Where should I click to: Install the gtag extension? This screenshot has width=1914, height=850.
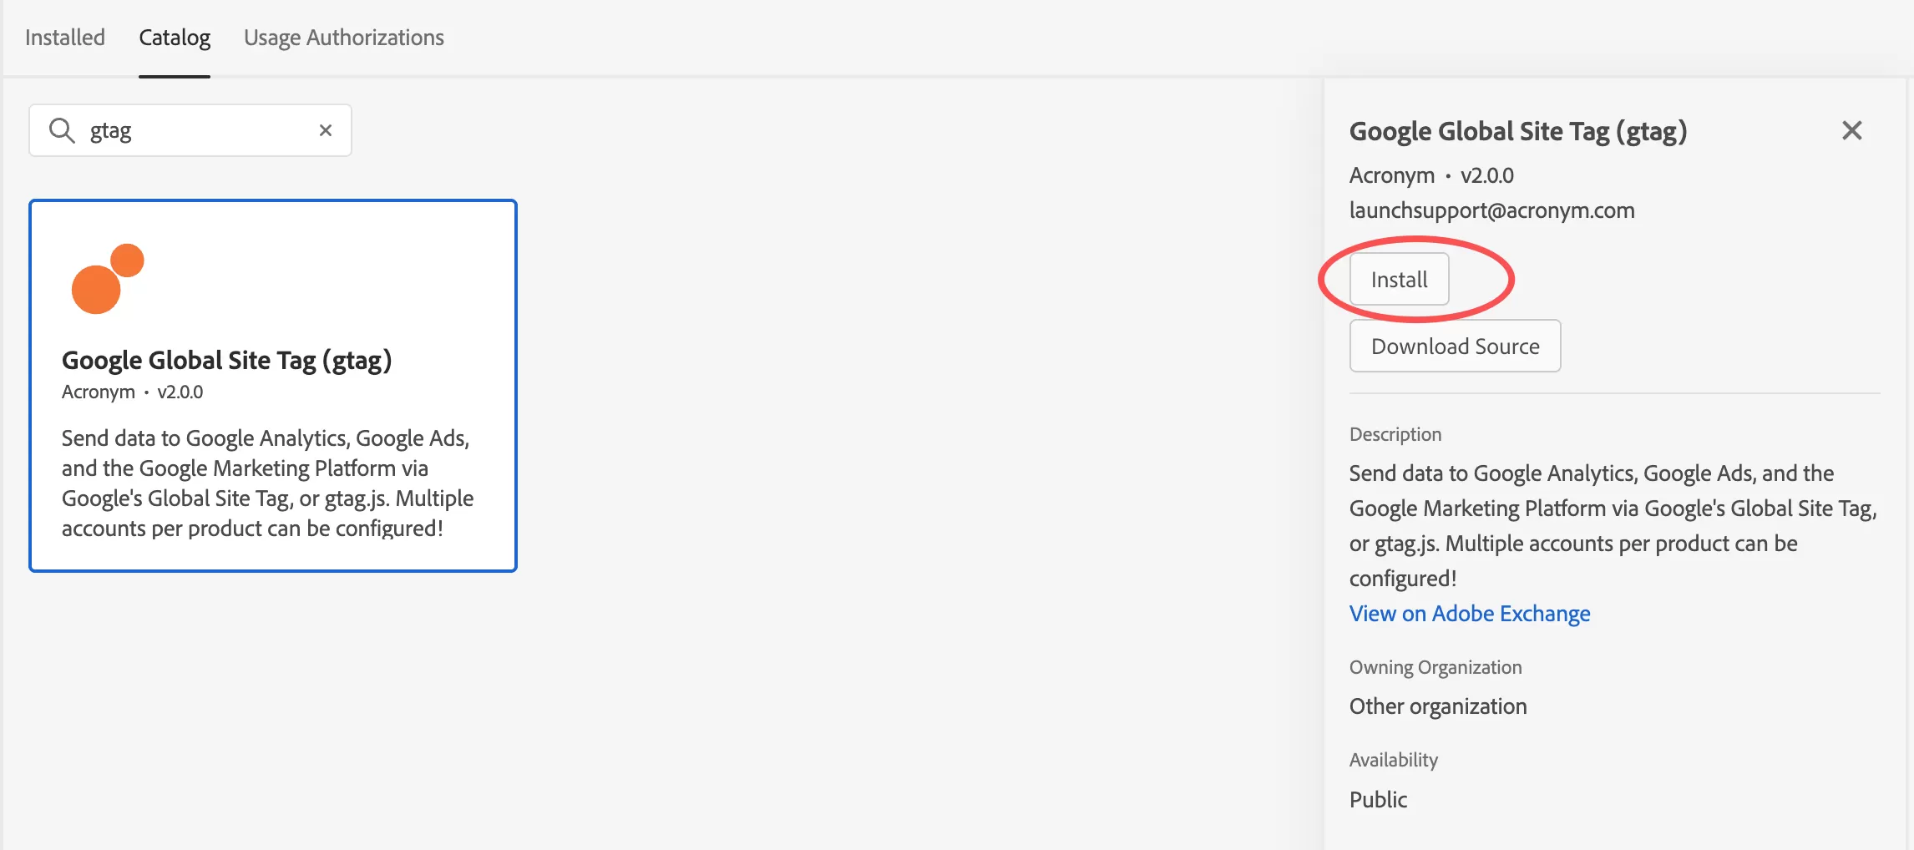tap(1400, 279)
